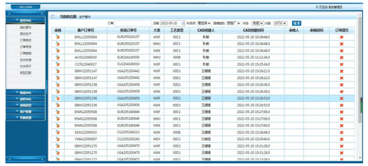This screenshot has width=368, height=166.
Task: Open audit icon for EMLL22050004 MXK row
Action: point(57,50)
